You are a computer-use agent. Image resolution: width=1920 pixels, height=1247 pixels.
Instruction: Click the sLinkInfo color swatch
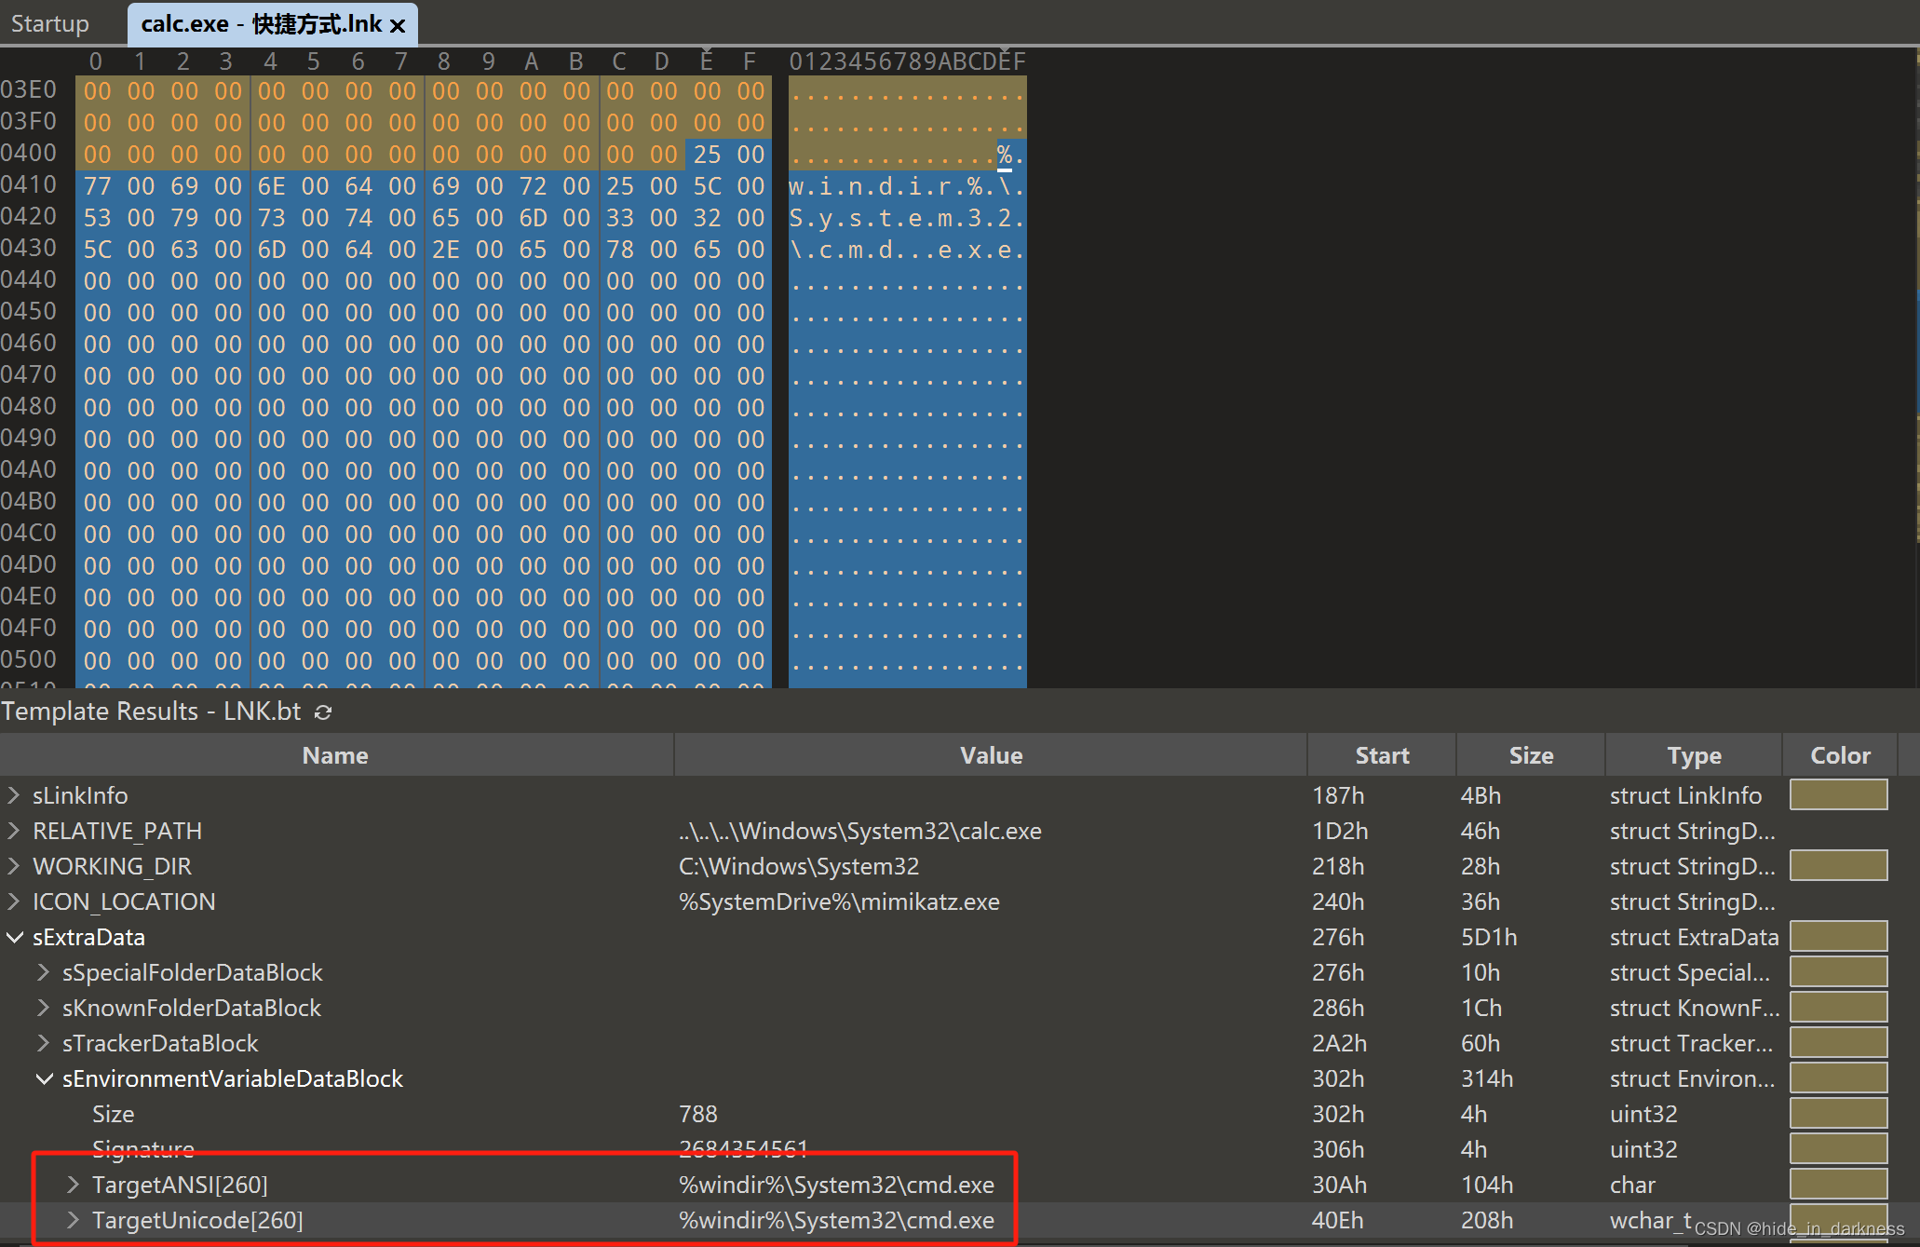coord(1838,795)
